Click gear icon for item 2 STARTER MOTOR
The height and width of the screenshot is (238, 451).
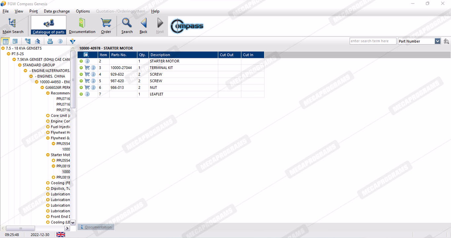(x=81, y=61)
